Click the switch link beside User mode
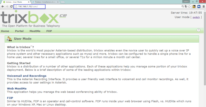The image size is (206, 107). [196, 17]
